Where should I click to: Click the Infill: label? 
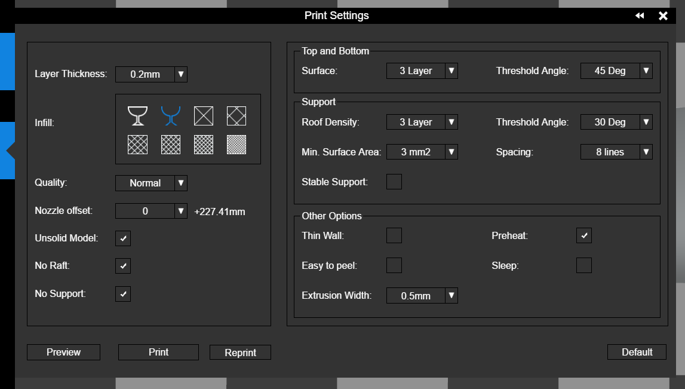pyautogui.click(x=45, y=123)
